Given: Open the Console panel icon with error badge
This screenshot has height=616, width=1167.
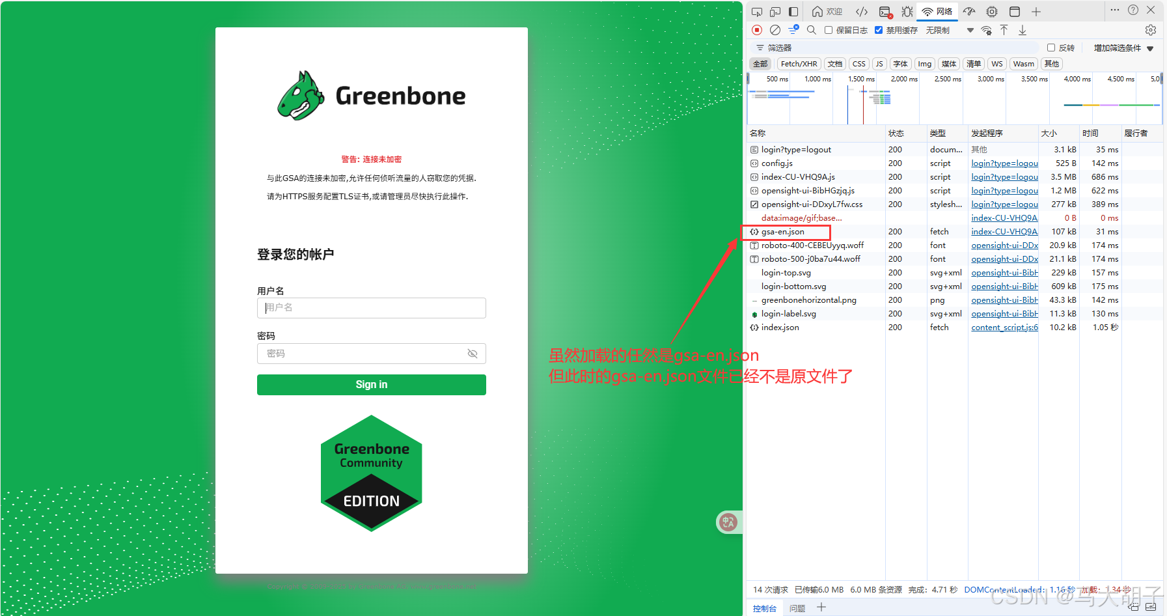Looking at the screenshot, I should click(885, 12).
